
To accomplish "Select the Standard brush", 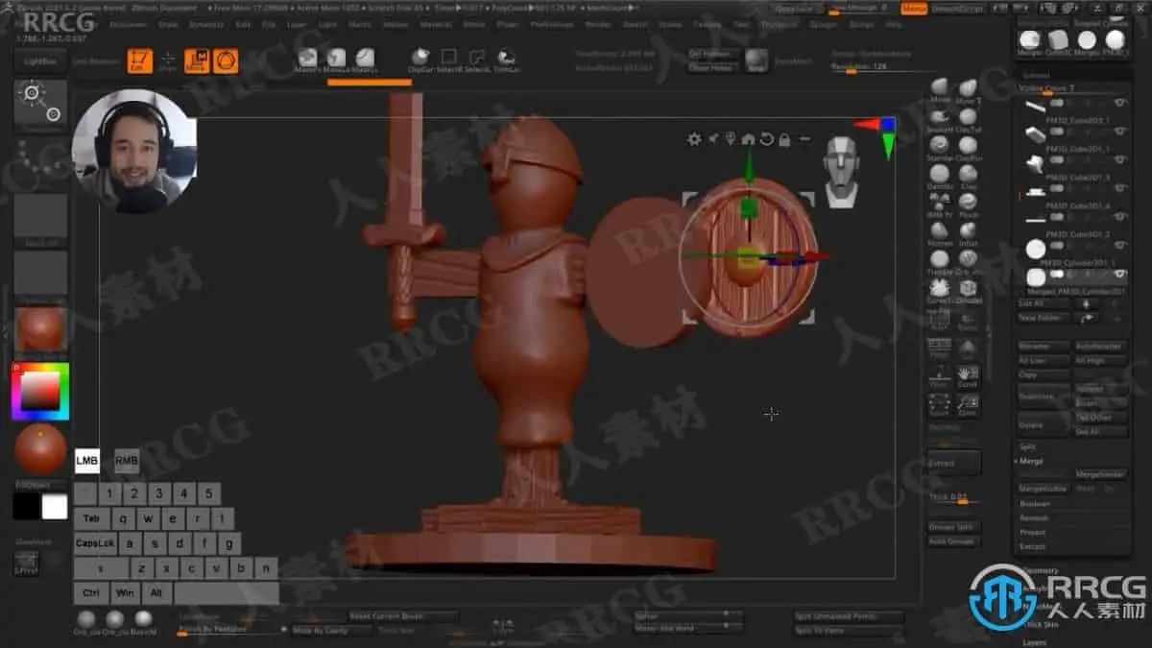I will point(940,146).
